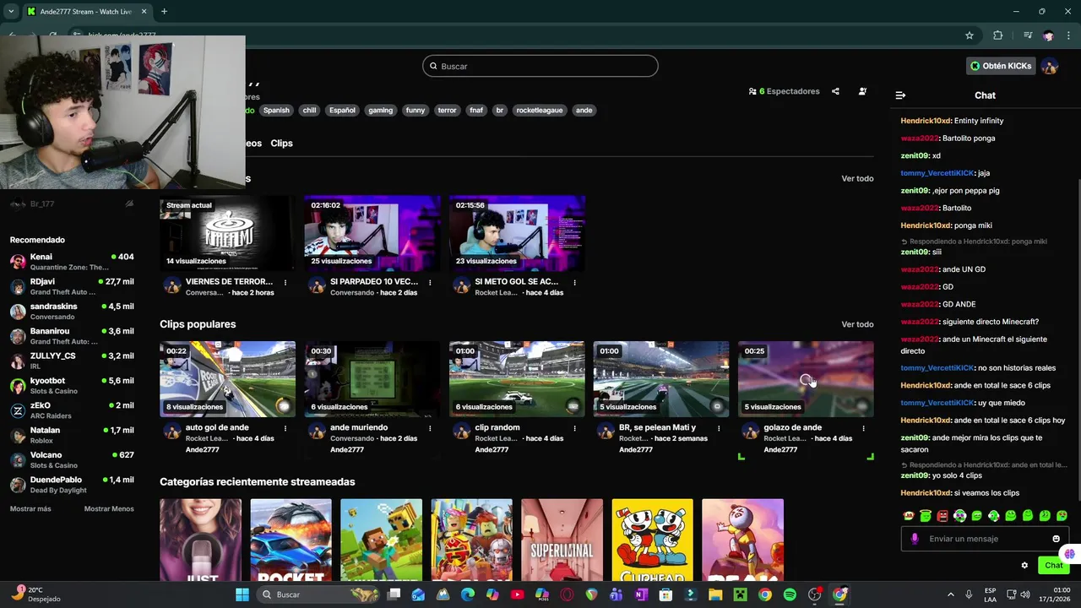This screenshot has width=1081, height=608.
Task: Open options menu for ande muriendo clip
Action: (x=430, y=429)
